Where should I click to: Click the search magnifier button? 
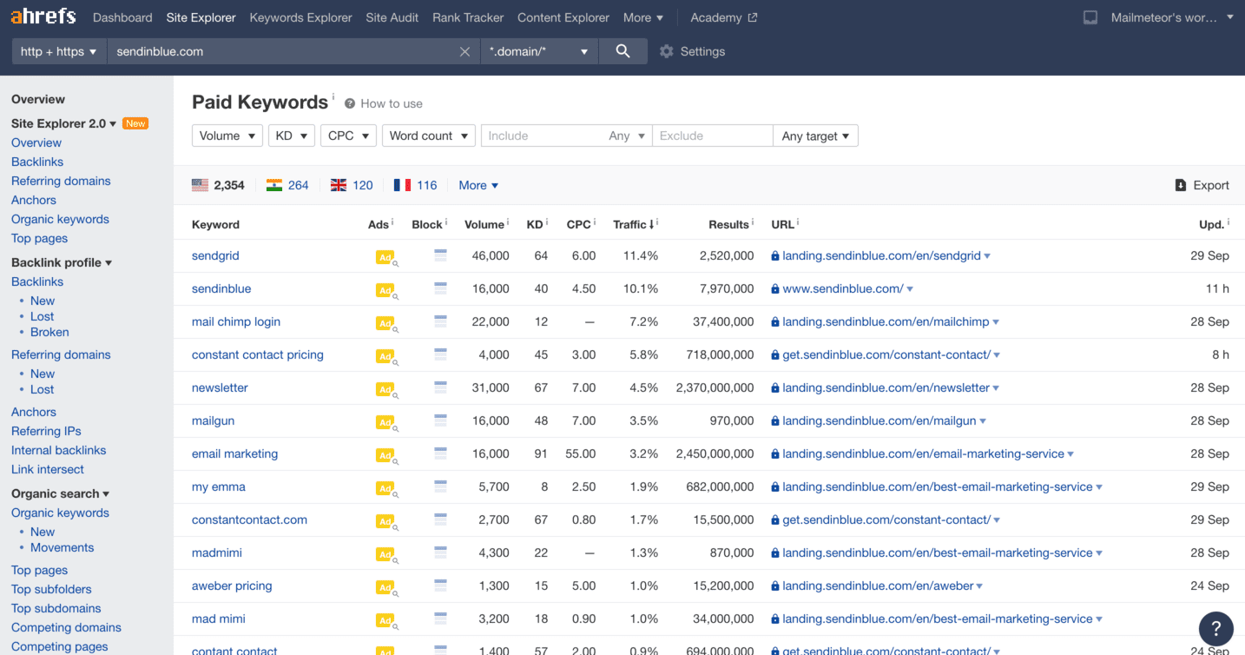pos(622,51)
